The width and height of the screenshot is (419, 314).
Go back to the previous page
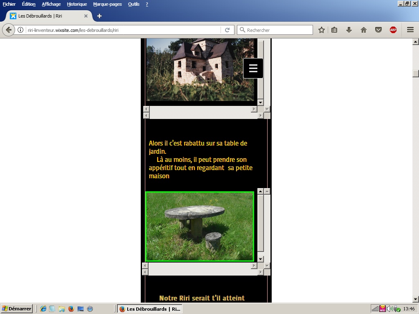coord(9,30)
